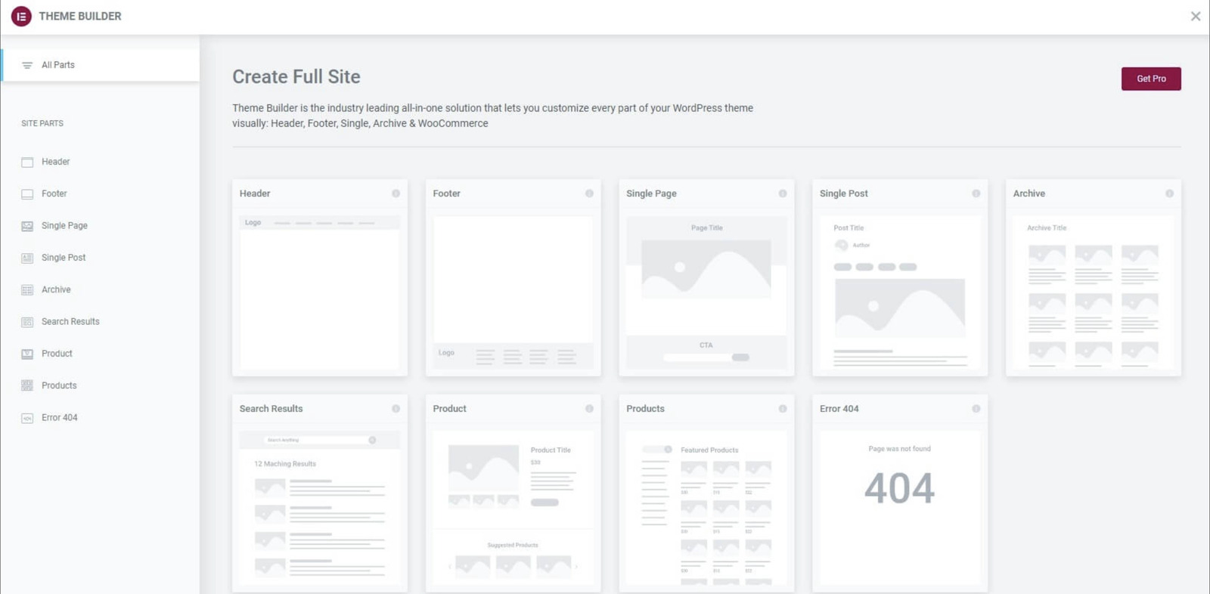Select Products label in sidebar
This screenshot has width=1210, height=594.
59,385
